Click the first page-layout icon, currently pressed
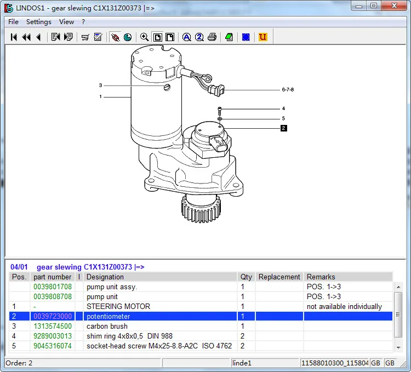 click(157, 37)
